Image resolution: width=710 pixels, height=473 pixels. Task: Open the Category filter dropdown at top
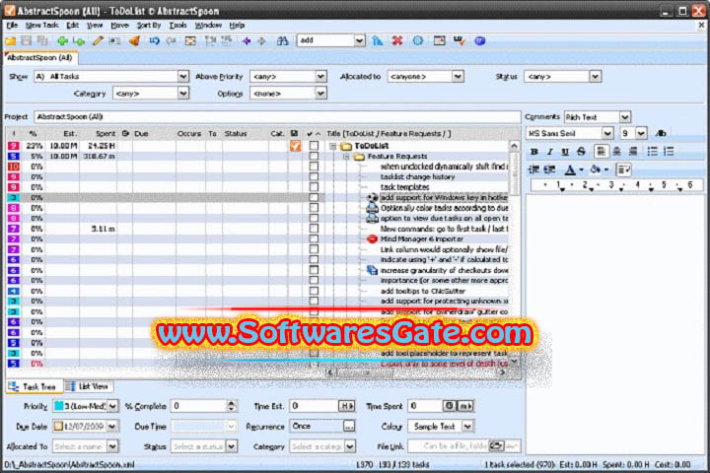pos(183,94)
